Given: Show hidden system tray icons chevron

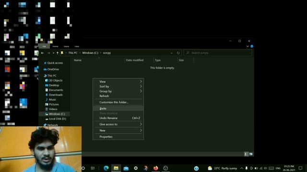Looking at the screenshot, I should pyautogui.click(x=242, y=168).
